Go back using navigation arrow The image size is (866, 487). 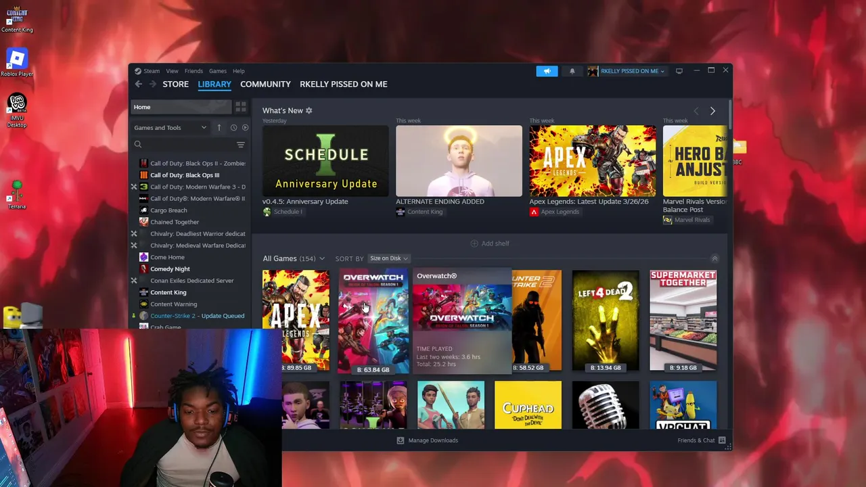point(139,84)
